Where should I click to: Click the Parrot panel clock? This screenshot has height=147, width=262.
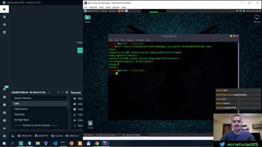[x=253, y=11]
